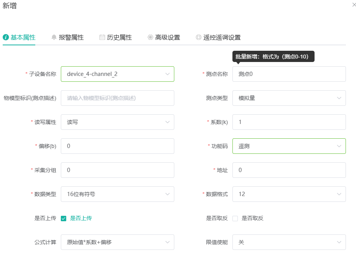This screenshot has height=253, width=356.
Task: Enable the 是否取反 checkbox
Action: pyautogui.click(x=235, y=219)
